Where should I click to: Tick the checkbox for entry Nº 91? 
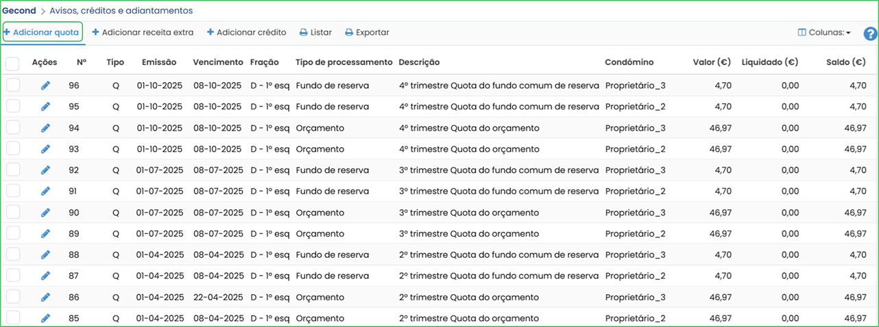[x=13, y=192]
